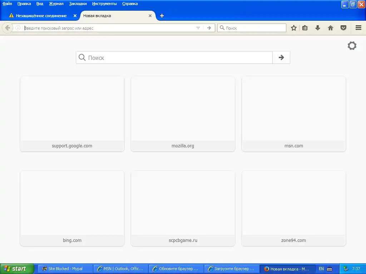Click the Windows start button
The image size is (366, 274).
coord(17,269)
